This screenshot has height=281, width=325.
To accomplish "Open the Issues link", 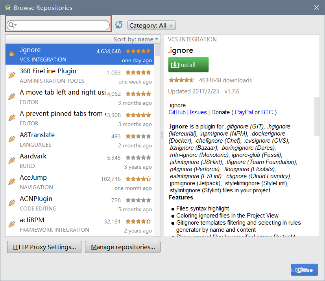I will point(198,112).
